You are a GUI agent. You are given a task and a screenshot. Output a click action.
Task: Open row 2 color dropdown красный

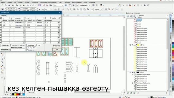(x=44, y=25)
